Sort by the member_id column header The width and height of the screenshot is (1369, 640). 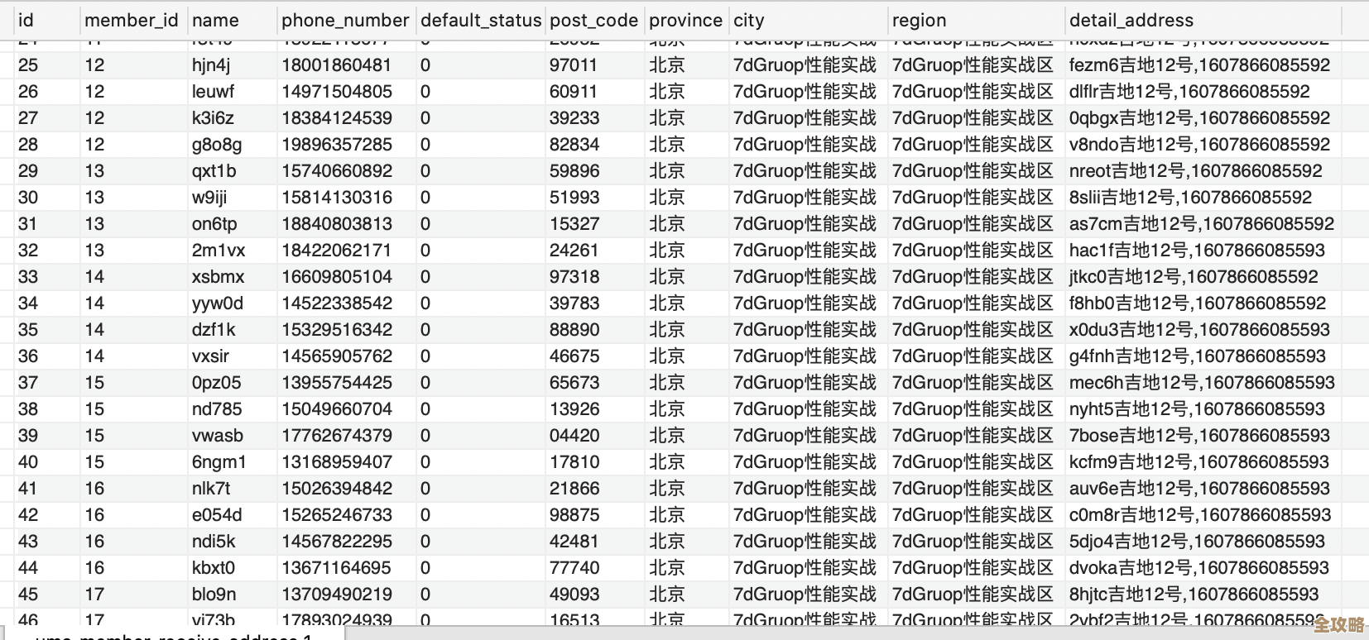[x=131, y=21]
